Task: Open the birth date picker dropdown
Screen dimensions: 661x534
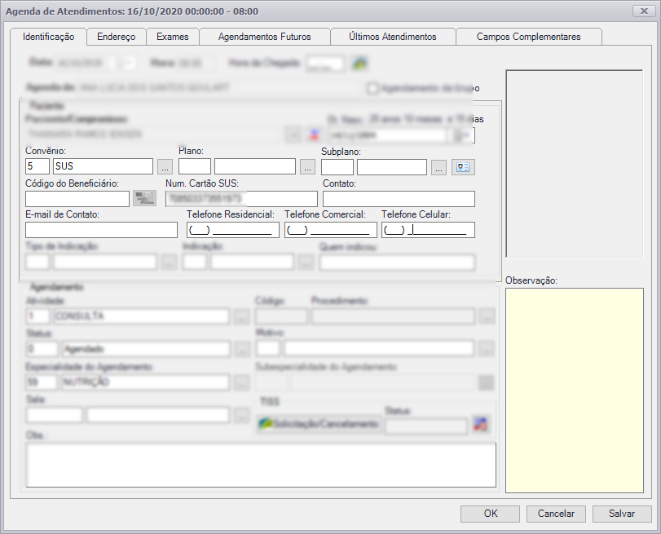Action: 461,135
